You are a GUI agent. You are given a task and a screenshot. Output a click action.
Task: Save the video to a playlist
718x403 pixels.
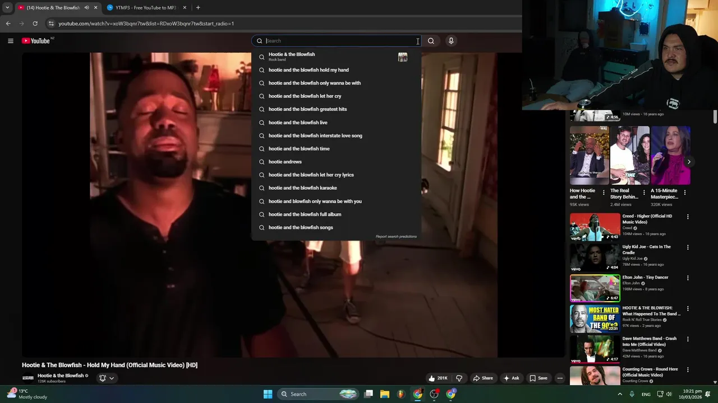[x=538, y=378]
